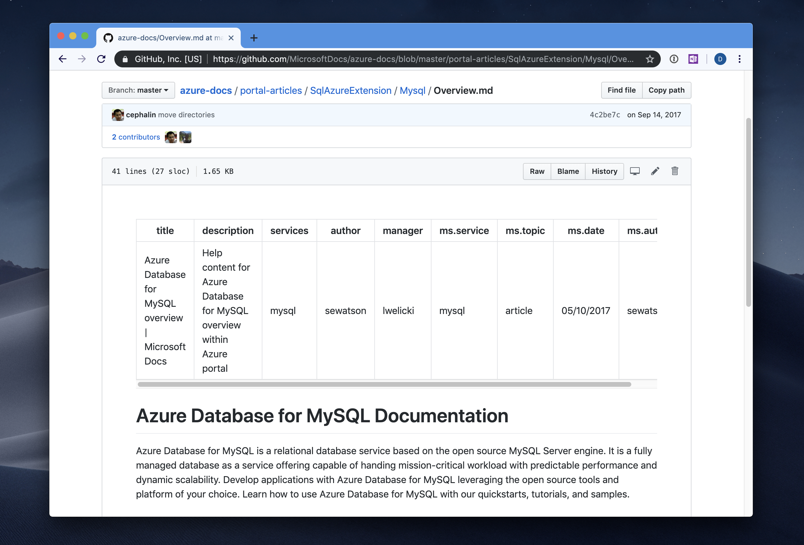Open a new browser tab
The image size is (804, 545).
click(x=254, y=38)
